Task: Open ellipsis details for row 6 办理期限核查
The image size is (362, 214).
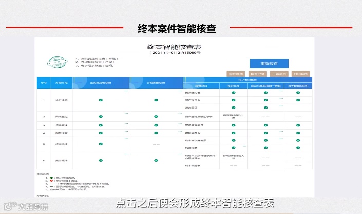Action: [x=180, y=154]
